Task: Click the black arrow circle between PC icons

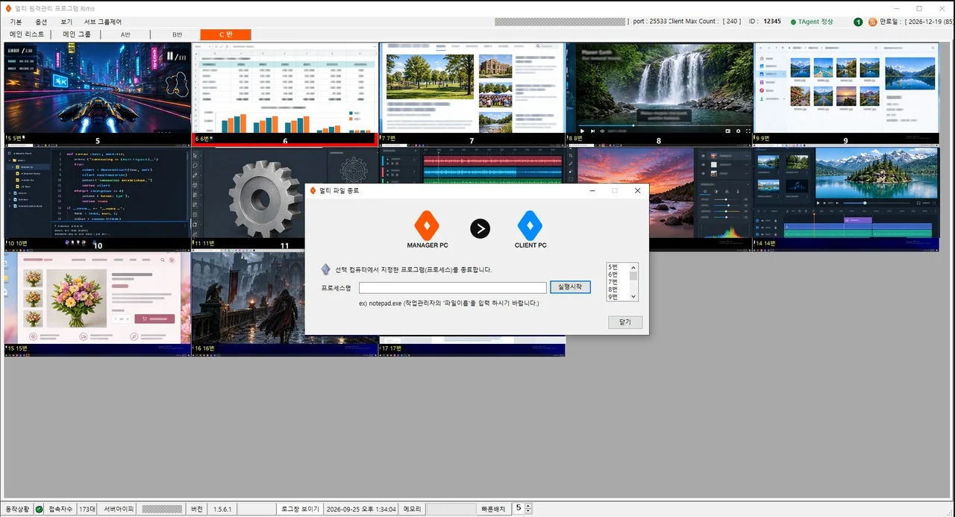Action: pos(480,228)
